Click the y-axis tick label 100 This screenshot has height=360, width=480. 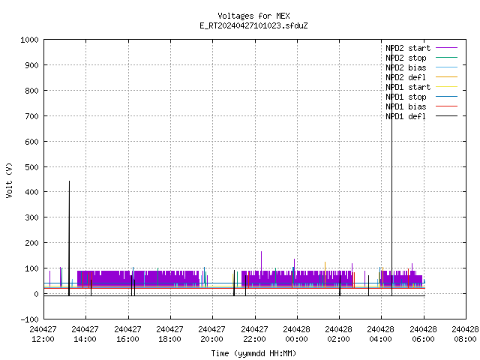point(31,268)
